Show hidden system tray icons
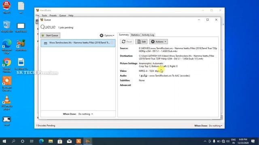This screenshot has width=259, height=145. pos(205,141)
